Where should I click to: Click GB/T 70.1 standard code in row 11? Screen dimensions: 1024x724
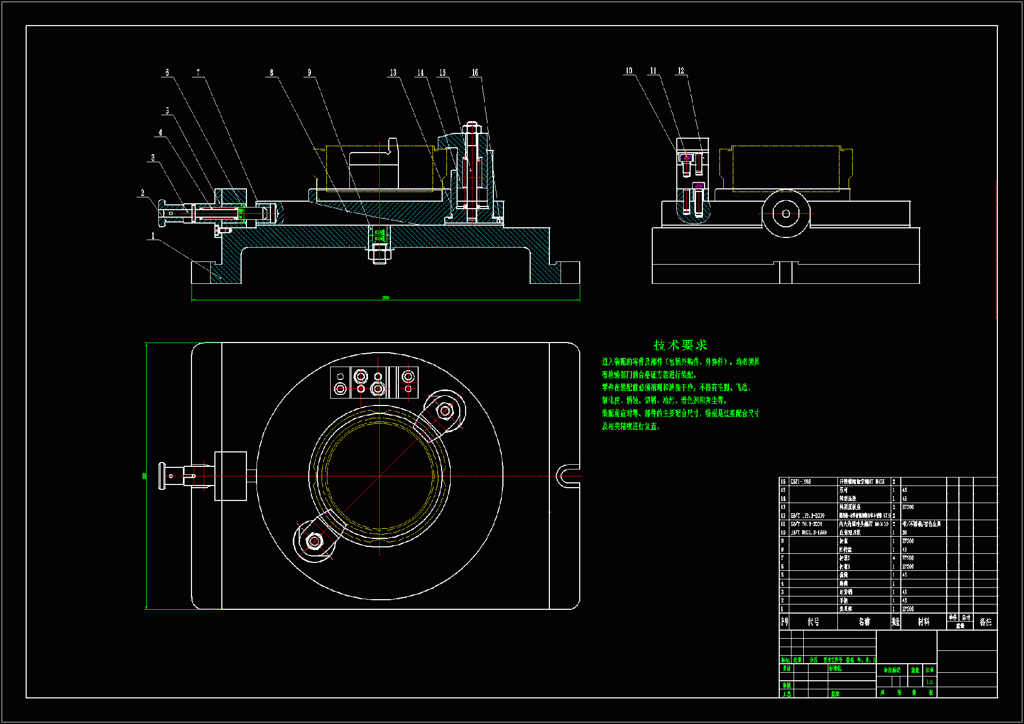806,524
